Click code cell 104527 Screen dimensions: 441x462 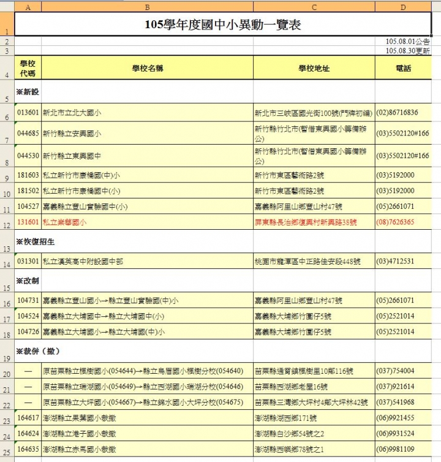tap(28, 206)
